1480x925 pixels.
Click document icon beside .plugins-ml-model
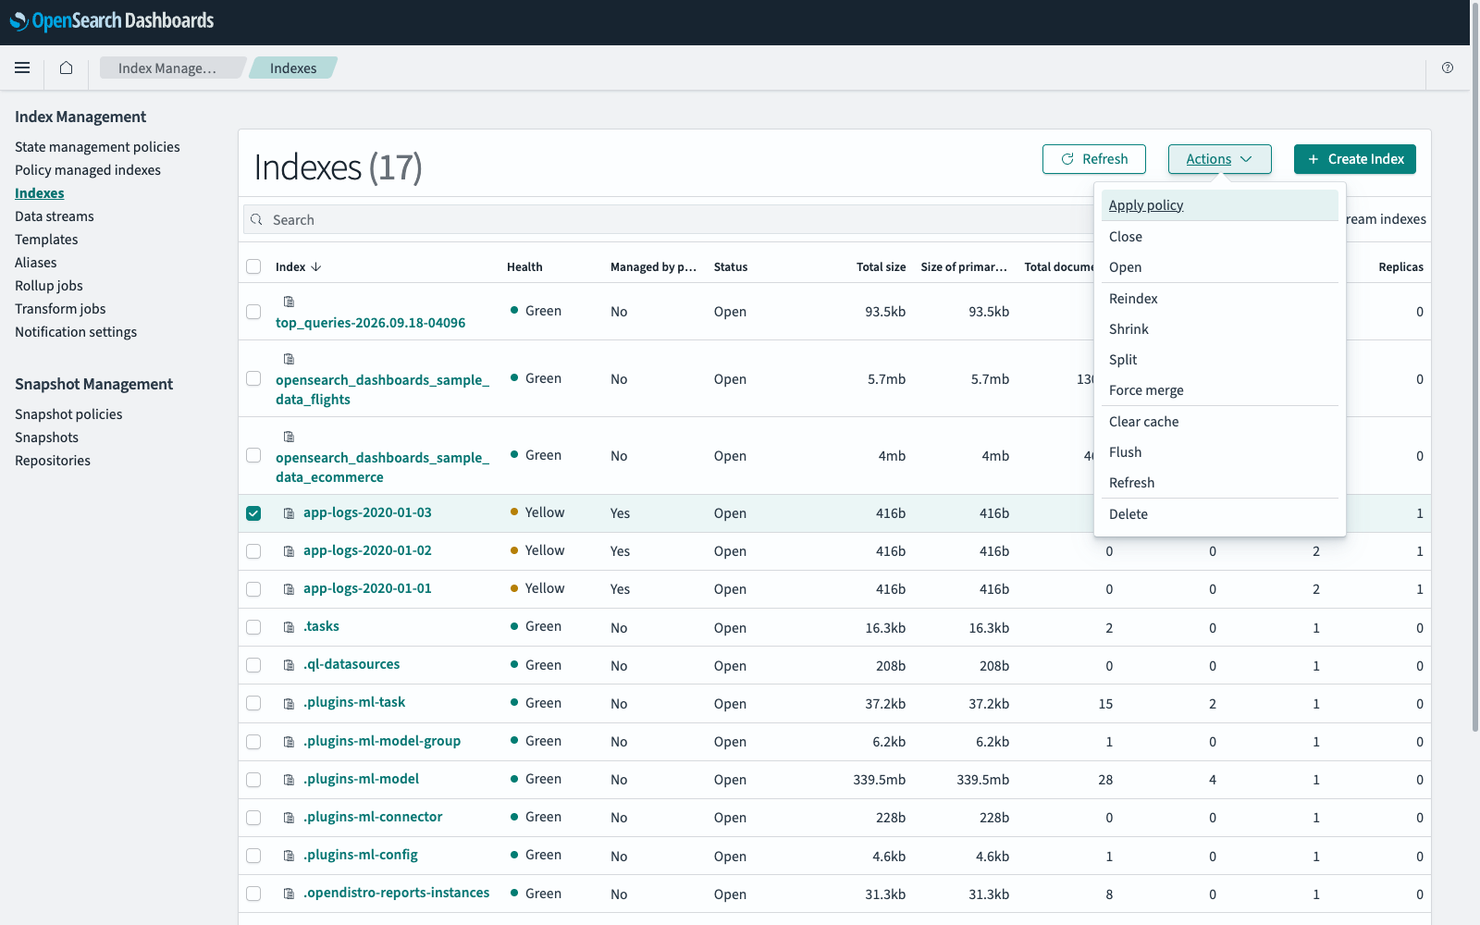[289, 780]
